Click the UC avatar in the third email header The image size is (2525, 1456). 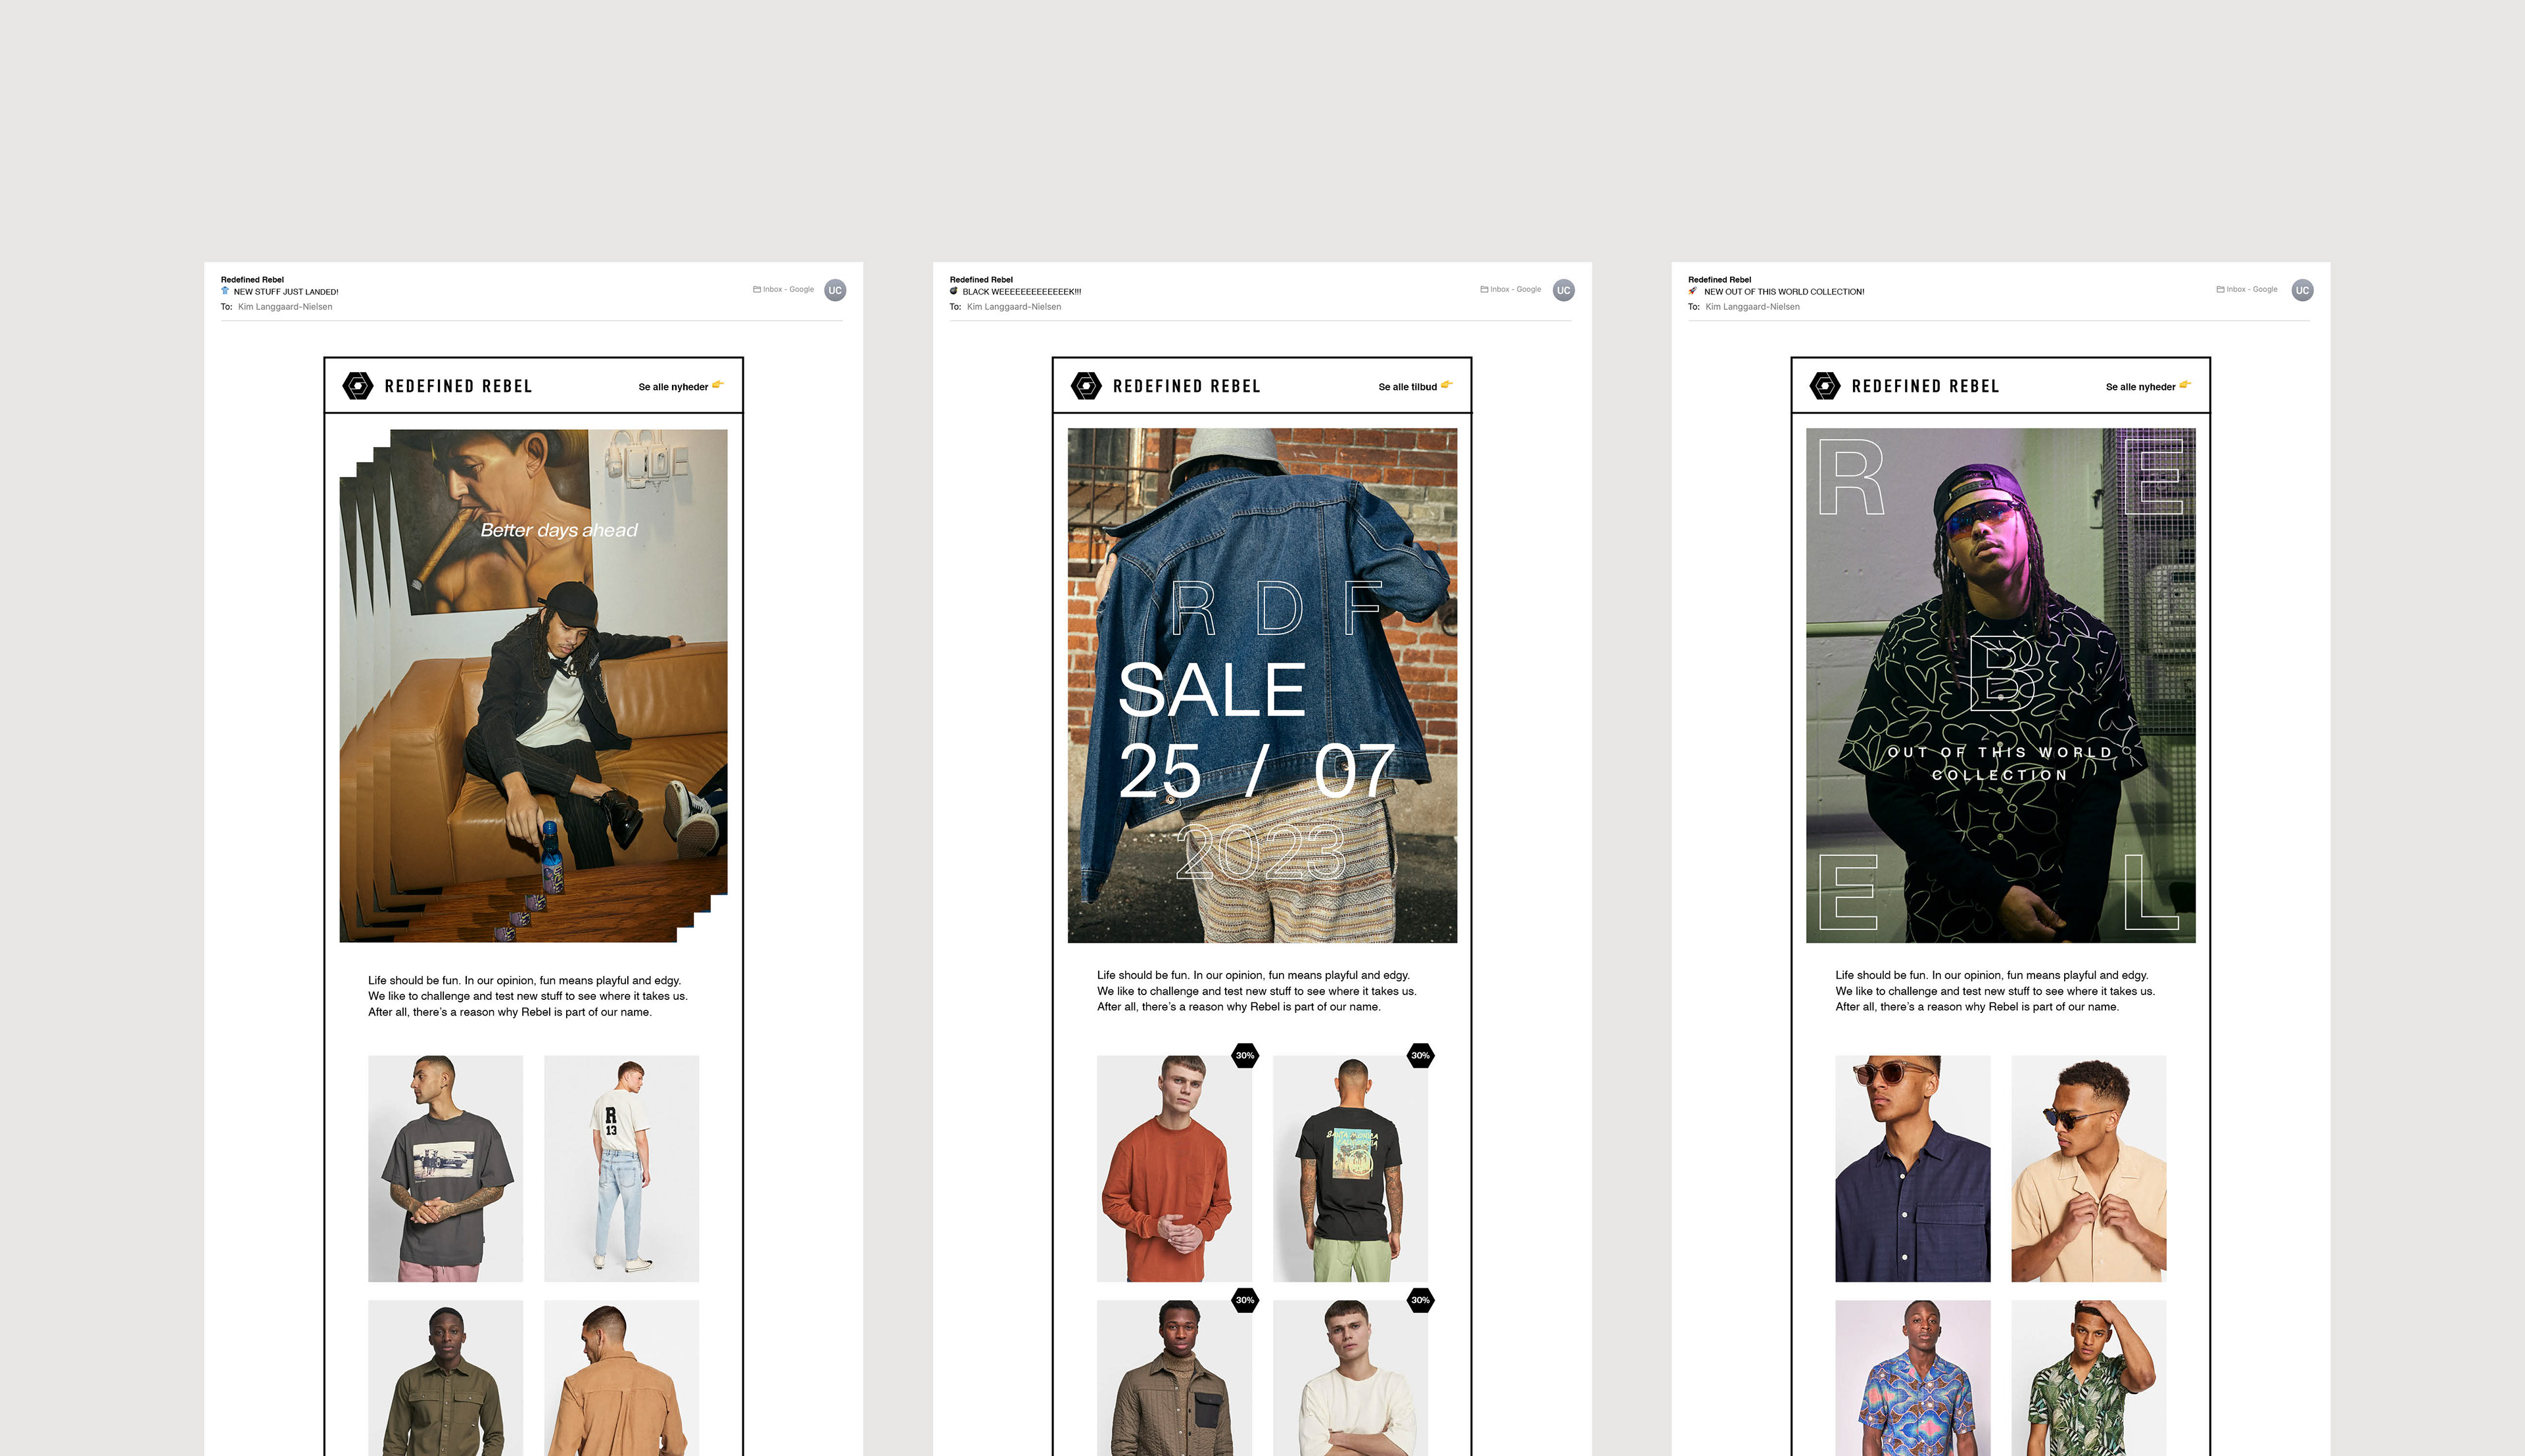[x=2302, y=290]
